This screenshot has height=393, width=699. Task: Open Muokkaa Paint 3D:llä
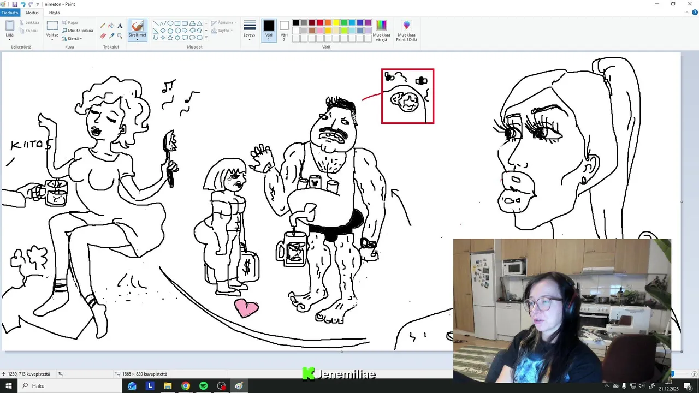406,31
